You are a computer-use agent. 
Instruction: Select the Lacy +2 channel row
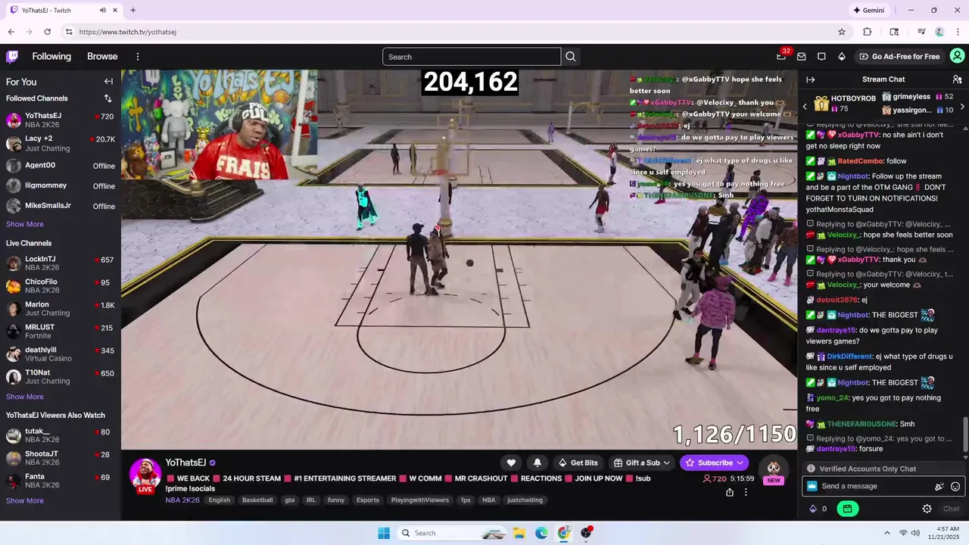click(x=61, y=143)
